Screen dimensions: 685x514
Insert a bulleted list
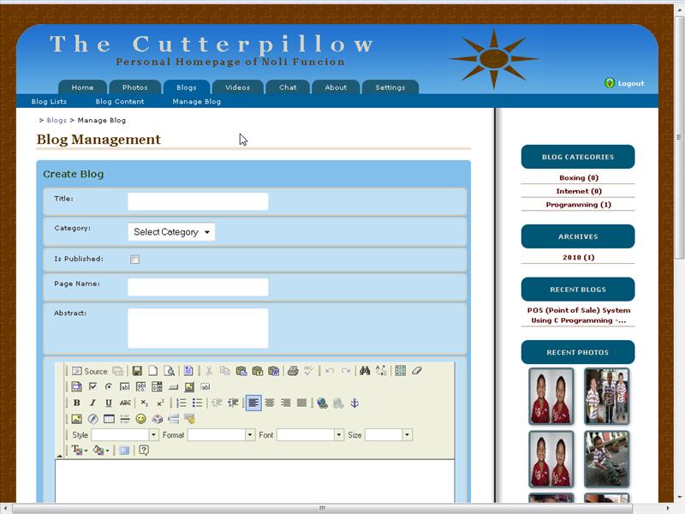coord(198,403)
